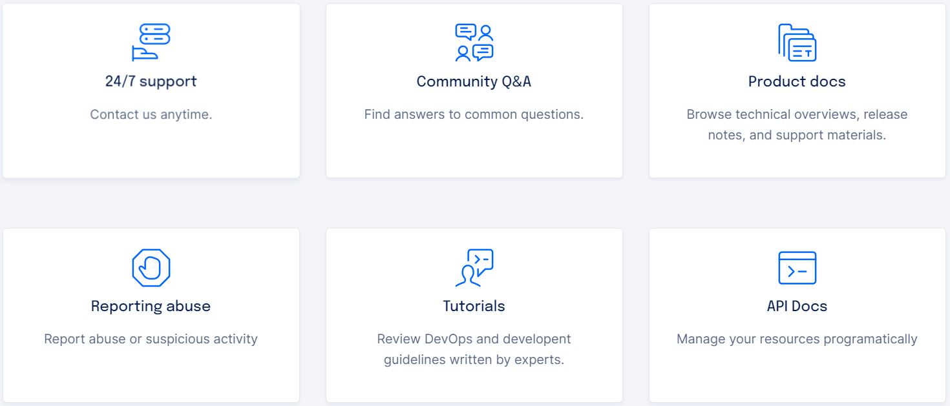
Task: Open the Reporting abuse page
Action: (x=151, y=305)
